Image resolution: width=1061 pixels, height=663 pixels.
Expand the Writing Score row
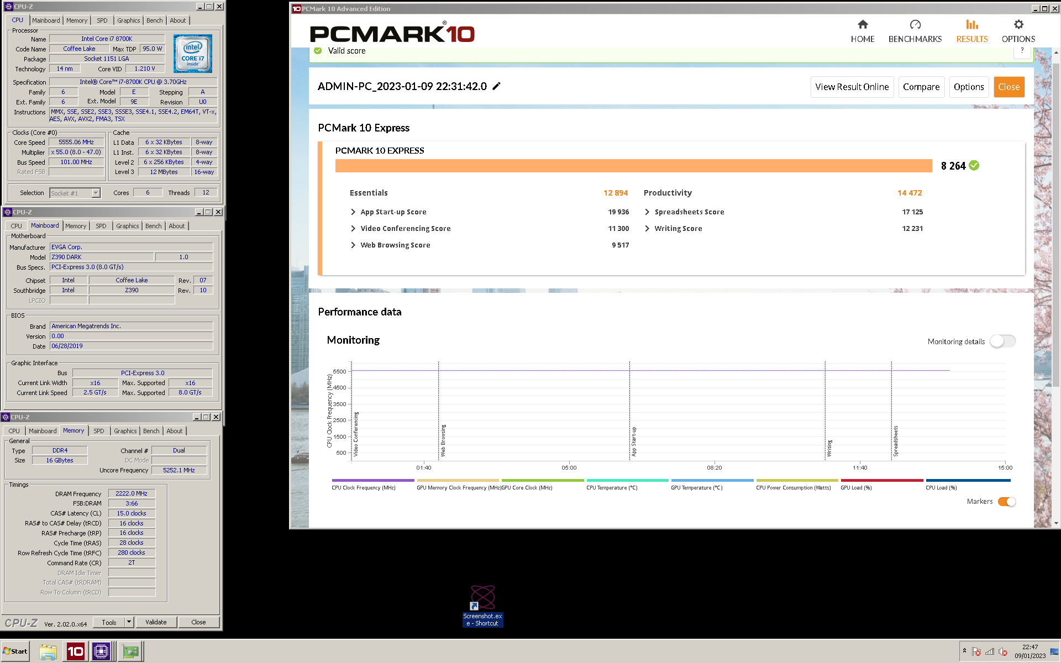tap(647, 228)
